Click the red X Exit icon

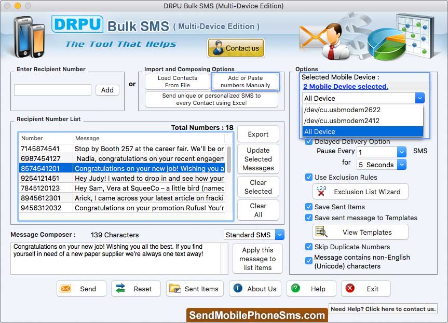[350, 288]
